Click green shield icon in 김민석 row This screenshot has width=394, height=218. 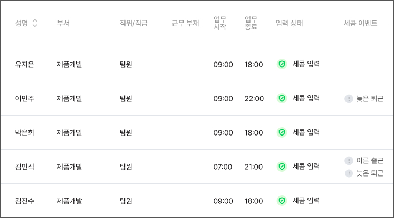tap(282, 167)
